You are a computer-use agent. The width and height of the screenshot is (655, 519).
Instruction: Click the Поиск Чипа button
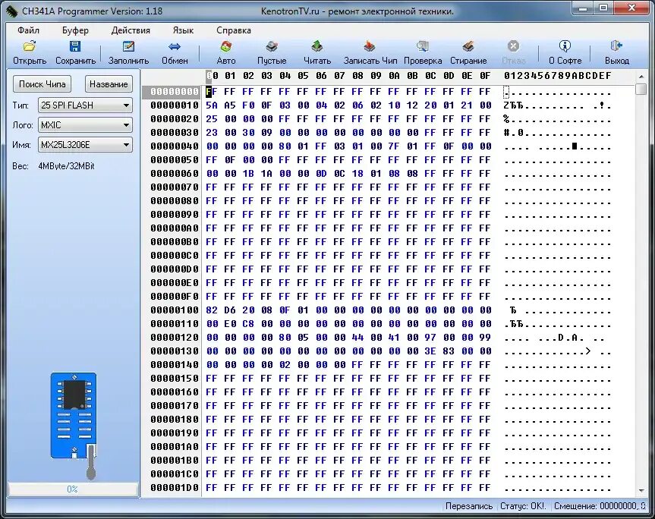(42, 84)
